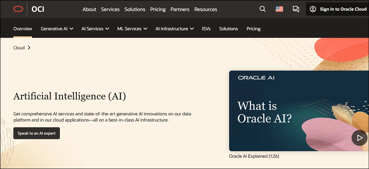Click Speak to an AI expert button
The image size is (369, 169).
pyautogui.click(x=37, y=133)
